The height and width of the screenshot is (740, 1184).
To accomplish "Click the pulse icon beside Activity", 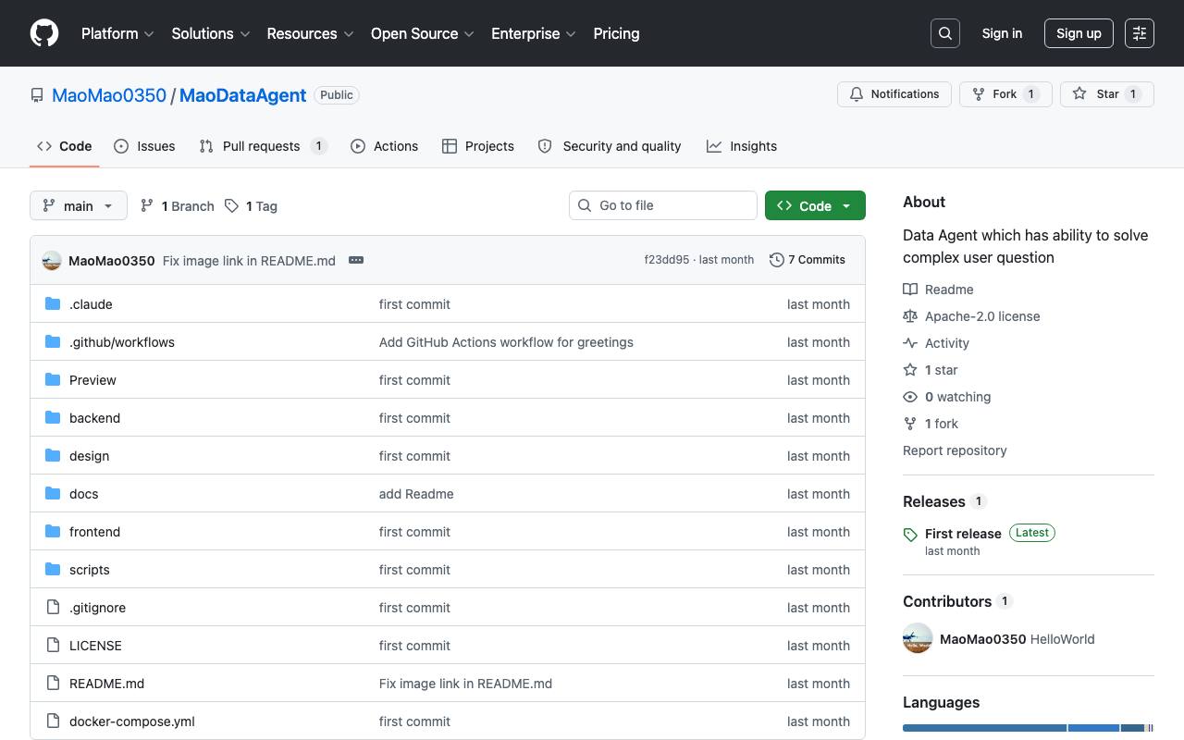I will 910,343.
